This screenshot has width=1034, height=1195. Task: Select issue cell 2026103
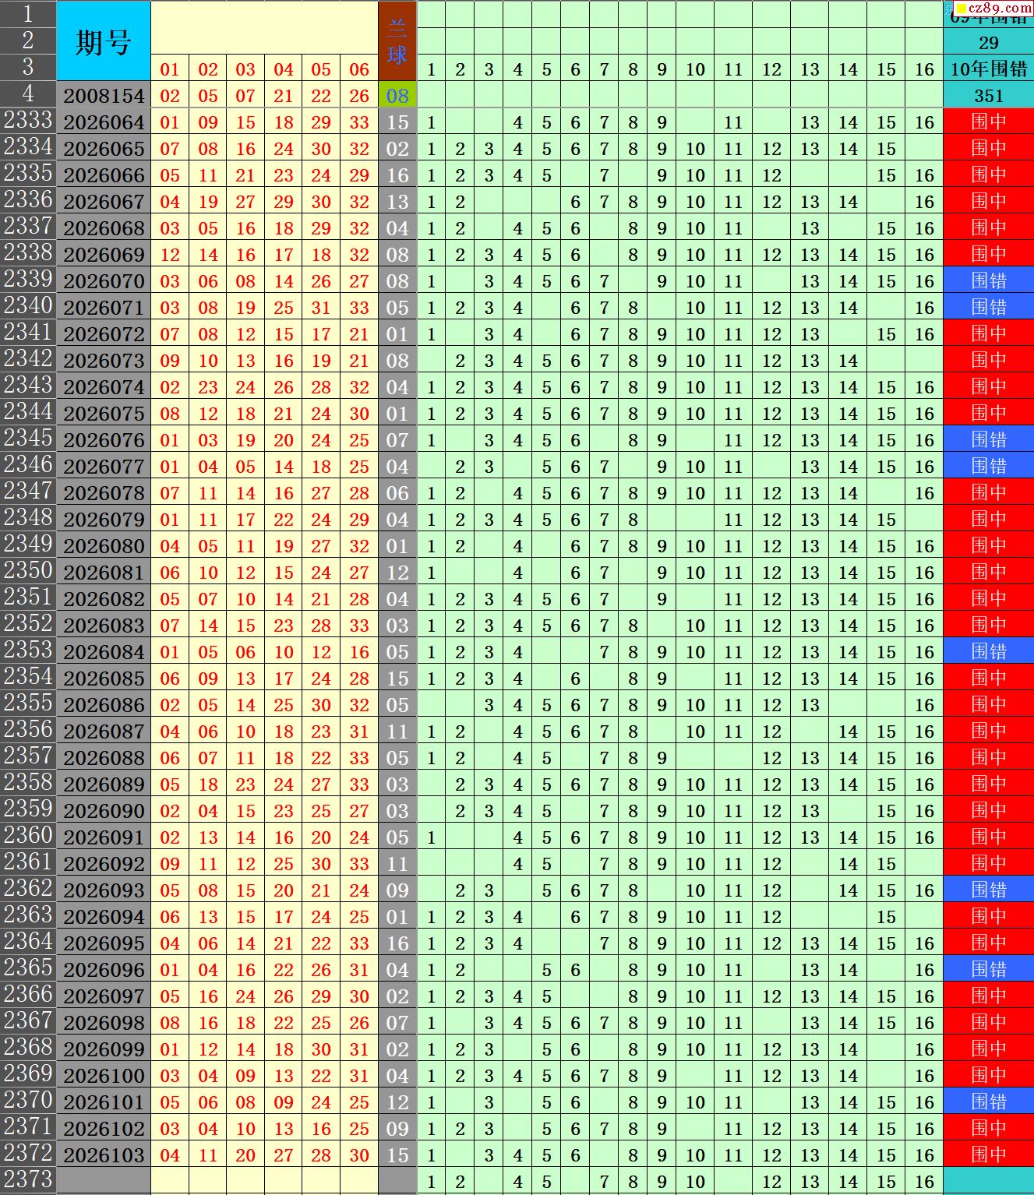click(x=104, y=1154)
